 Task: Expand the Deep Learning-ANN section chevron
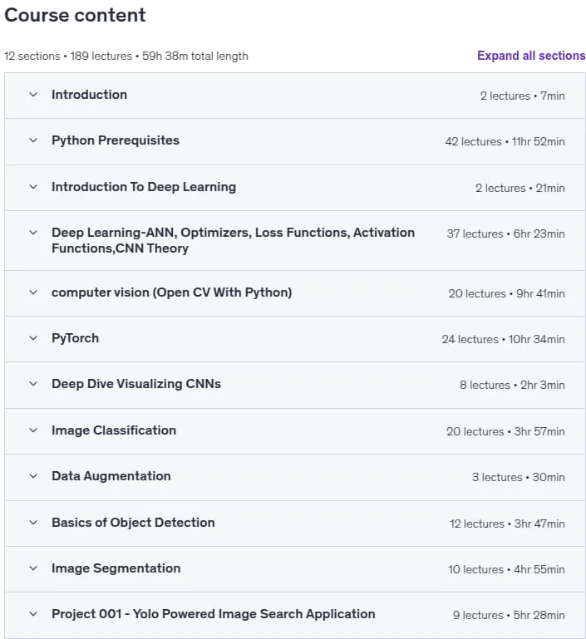[x=33, y=233]
